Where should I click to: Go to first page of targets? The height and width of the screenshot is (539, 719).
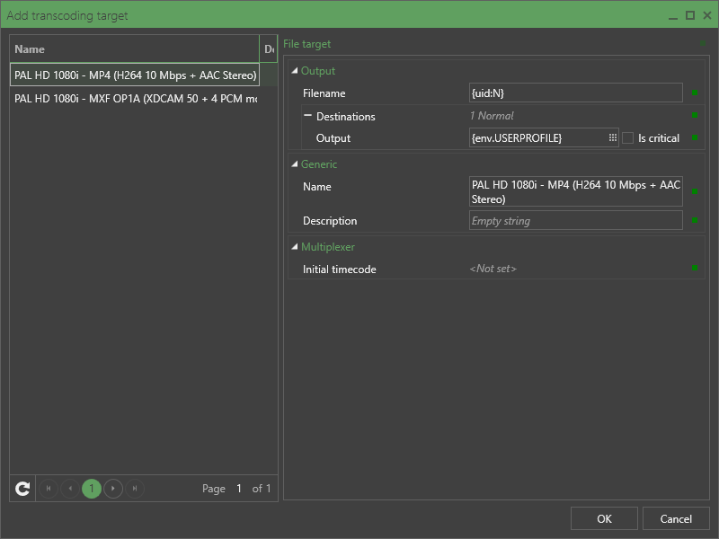[49, 489]
